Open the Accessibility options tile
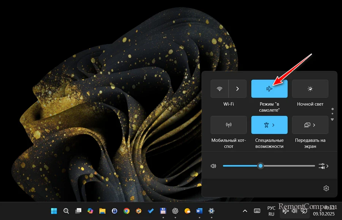Viewport: 342px width, 220px height. click(269, 125)
